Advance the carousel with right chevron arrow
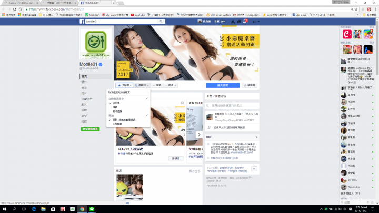Viewport: 379px width, 213px height. click(x=199, y=135)
